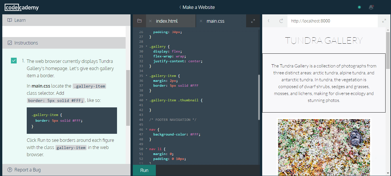This screenshot has height=176, width=391.
Task: Click the example code block in instructions
Action: (x=72, y=121)
